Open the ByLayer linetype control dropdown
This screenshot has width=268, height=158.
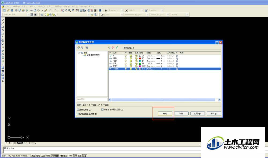[x=147, y=15]
